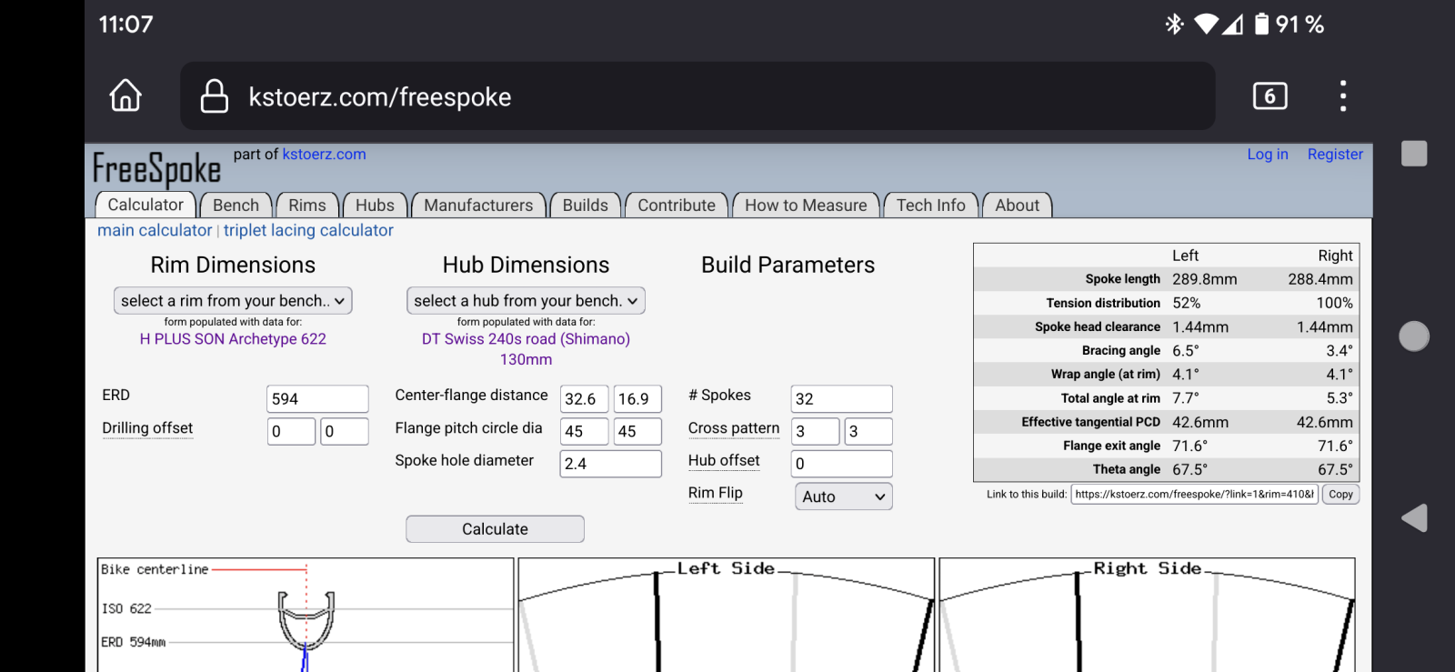This screenshot has width=1455, height=672.
Task: Click the ERD input field
Action: (317, 399)
